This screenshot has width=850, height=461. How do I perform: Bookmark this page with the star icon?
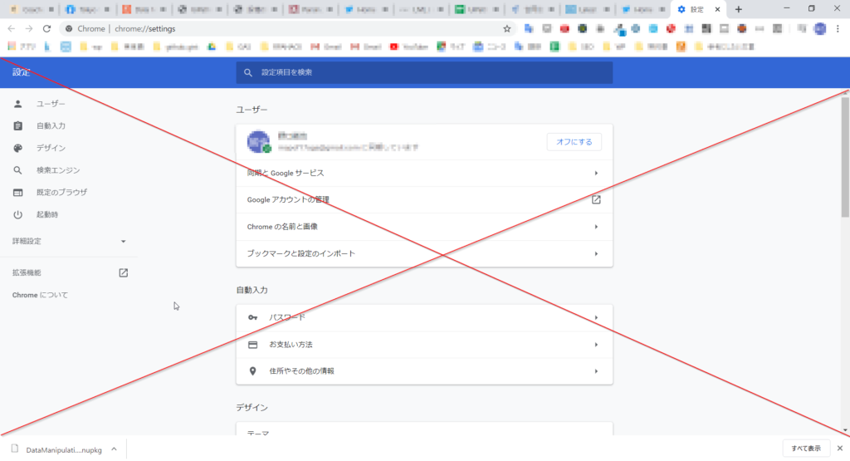click(x=507, y=29)
